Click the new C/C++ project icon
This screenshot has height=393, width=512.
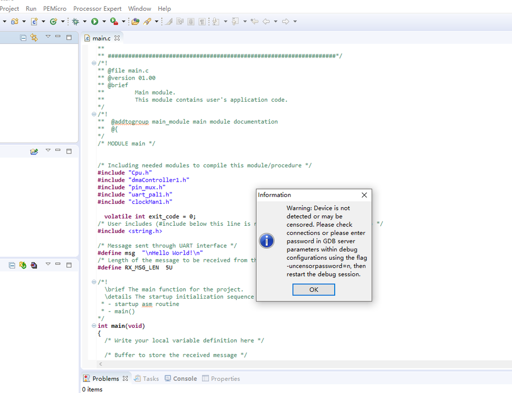tap(15, 22)
